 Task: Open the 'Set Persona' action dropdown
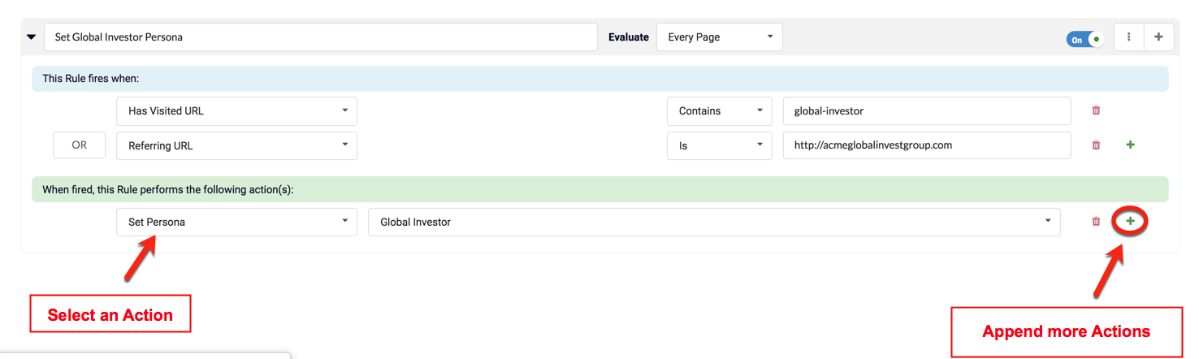click(x=236, y=222)
